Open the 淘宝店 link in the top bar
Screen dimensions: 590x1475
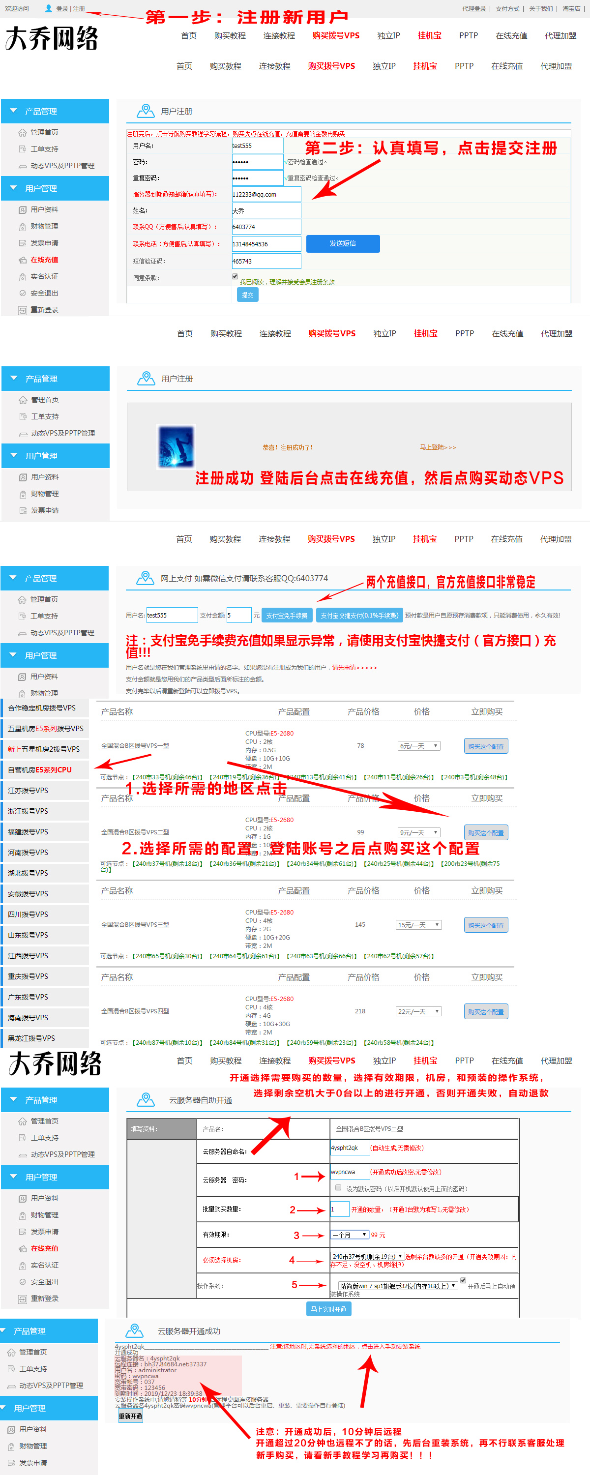coord(571,8)
